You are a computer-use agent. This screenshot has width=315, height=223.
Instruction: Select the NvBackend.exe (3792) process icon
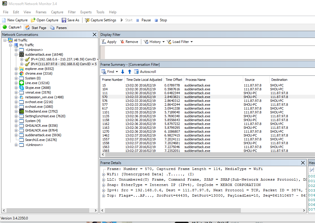click(x=22, y=111)
